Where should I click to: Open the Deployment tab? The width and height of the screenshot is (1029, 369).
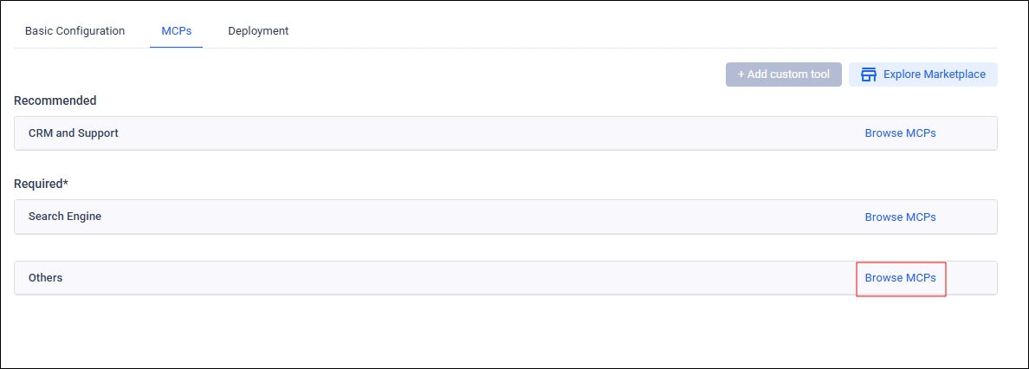(258, 31)
